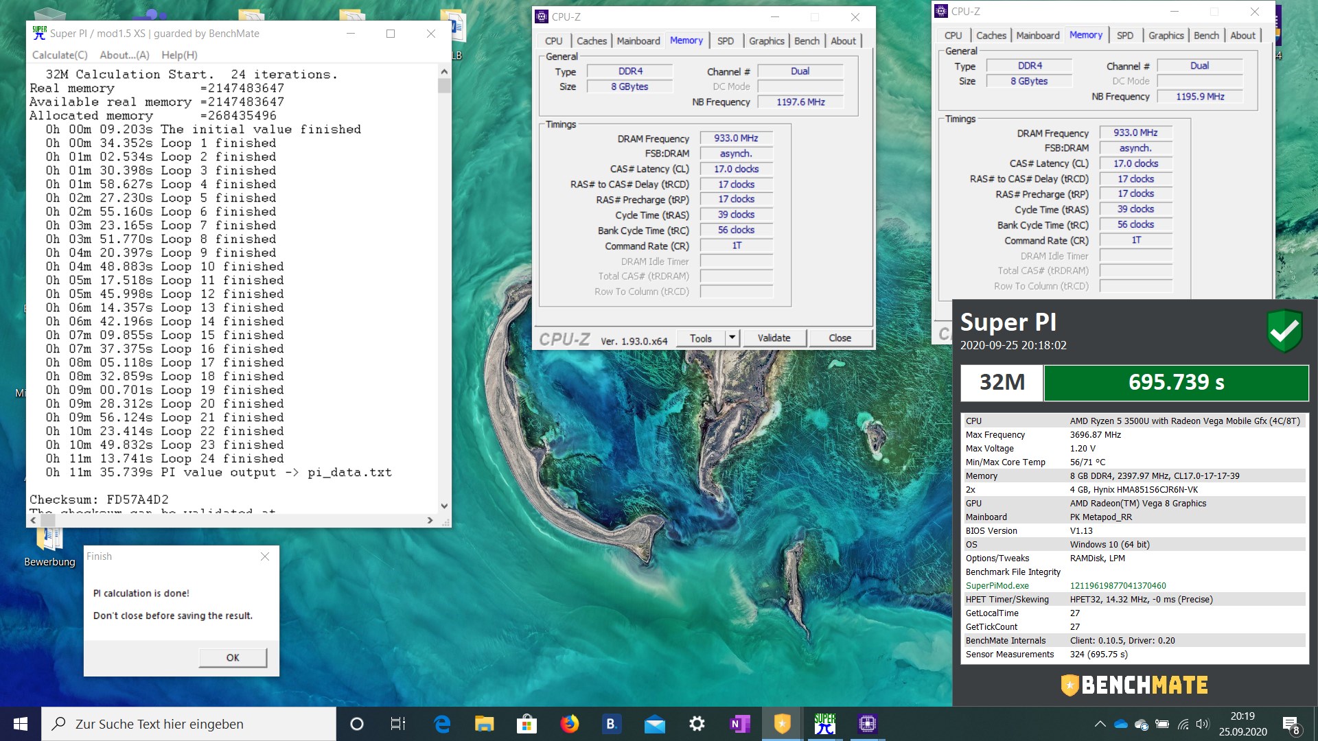The image size is (1318, 741).
Task: Confirm the Finish dialog with OK
Action: coord(233,657)
